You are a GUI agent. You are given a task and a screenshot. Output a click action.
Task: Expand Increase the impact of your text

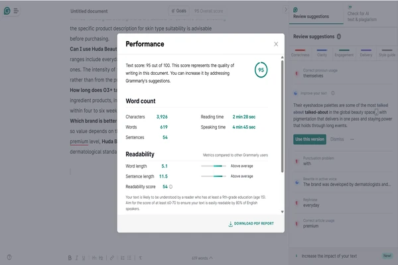pyautogui.click(x=329, y=256)
